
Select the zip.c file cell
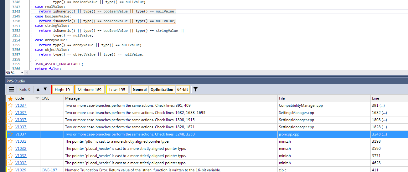coord(324,170)
